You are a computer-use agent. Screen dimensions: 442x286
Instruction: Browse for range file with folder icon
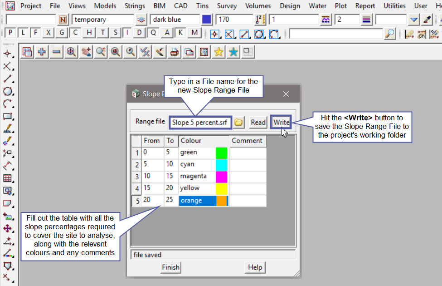coord(238,122)
